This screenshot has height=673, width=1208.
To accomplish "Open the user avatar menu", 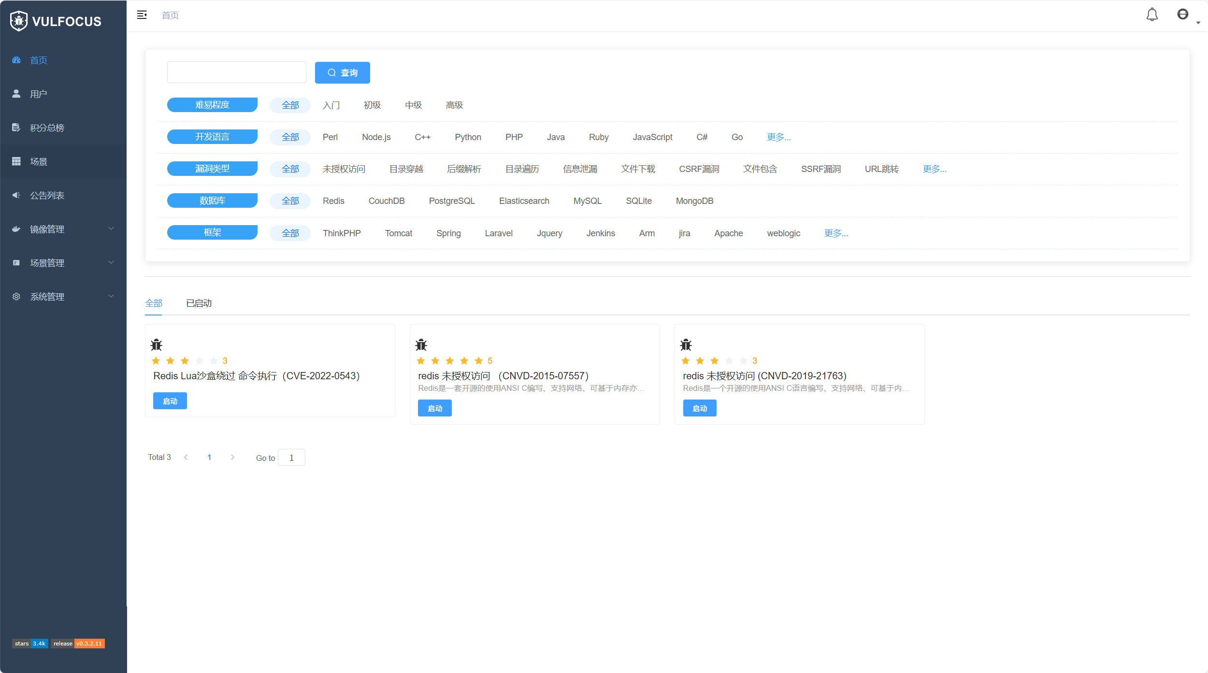I will click(x=1182, y=14).
